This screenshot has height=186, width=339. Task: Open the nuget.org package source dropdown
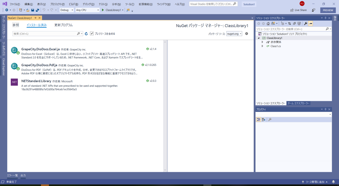pyautogui.click(x=234, y=34)
